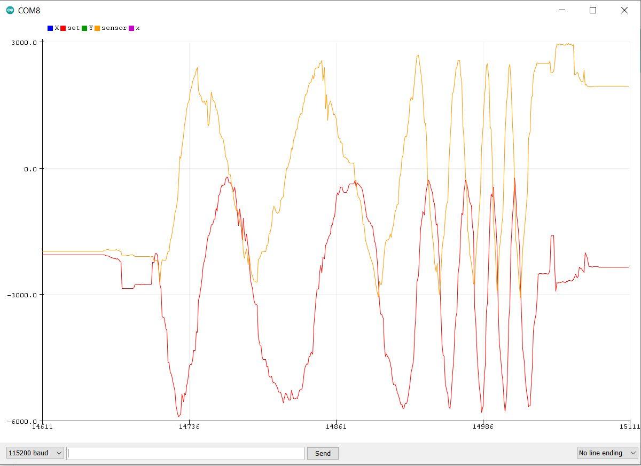
Task: Click the blue X legend swatch
Action: 50,28
